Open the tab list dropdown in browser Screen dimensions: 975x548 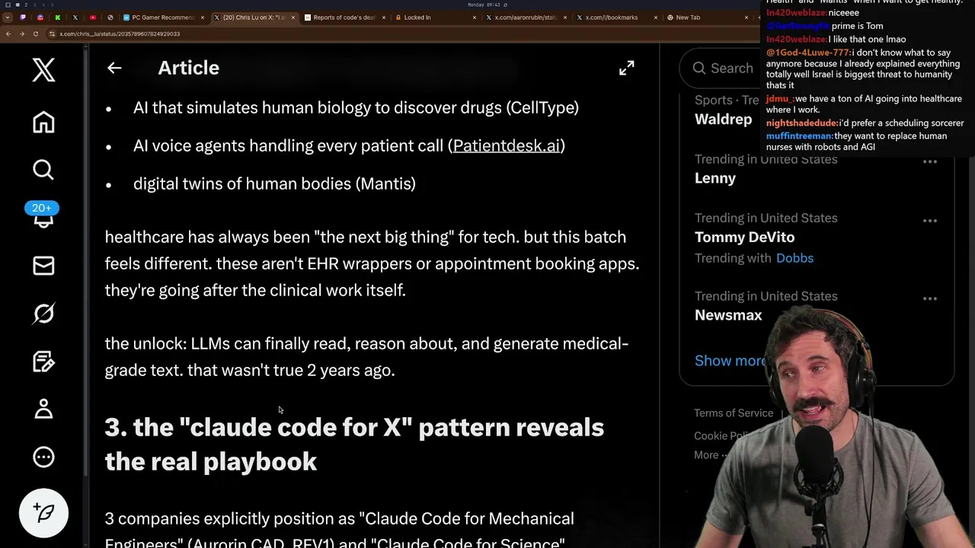8,18
